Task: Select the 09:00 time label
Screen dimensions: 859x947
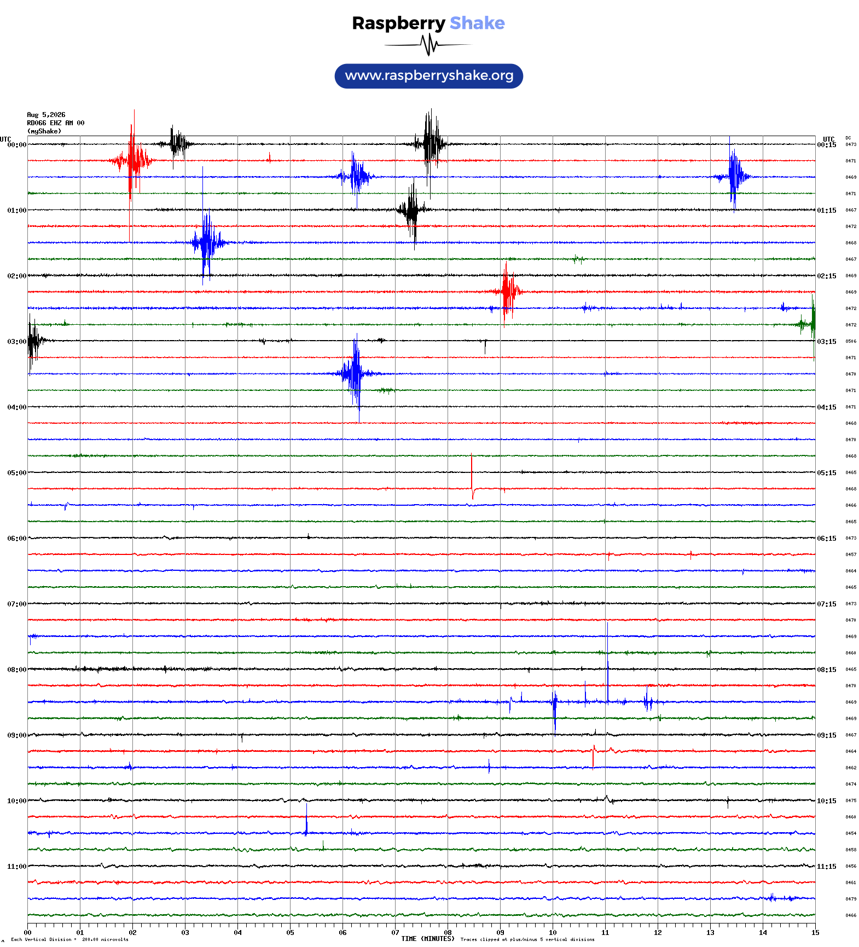Action: (17, 735)
